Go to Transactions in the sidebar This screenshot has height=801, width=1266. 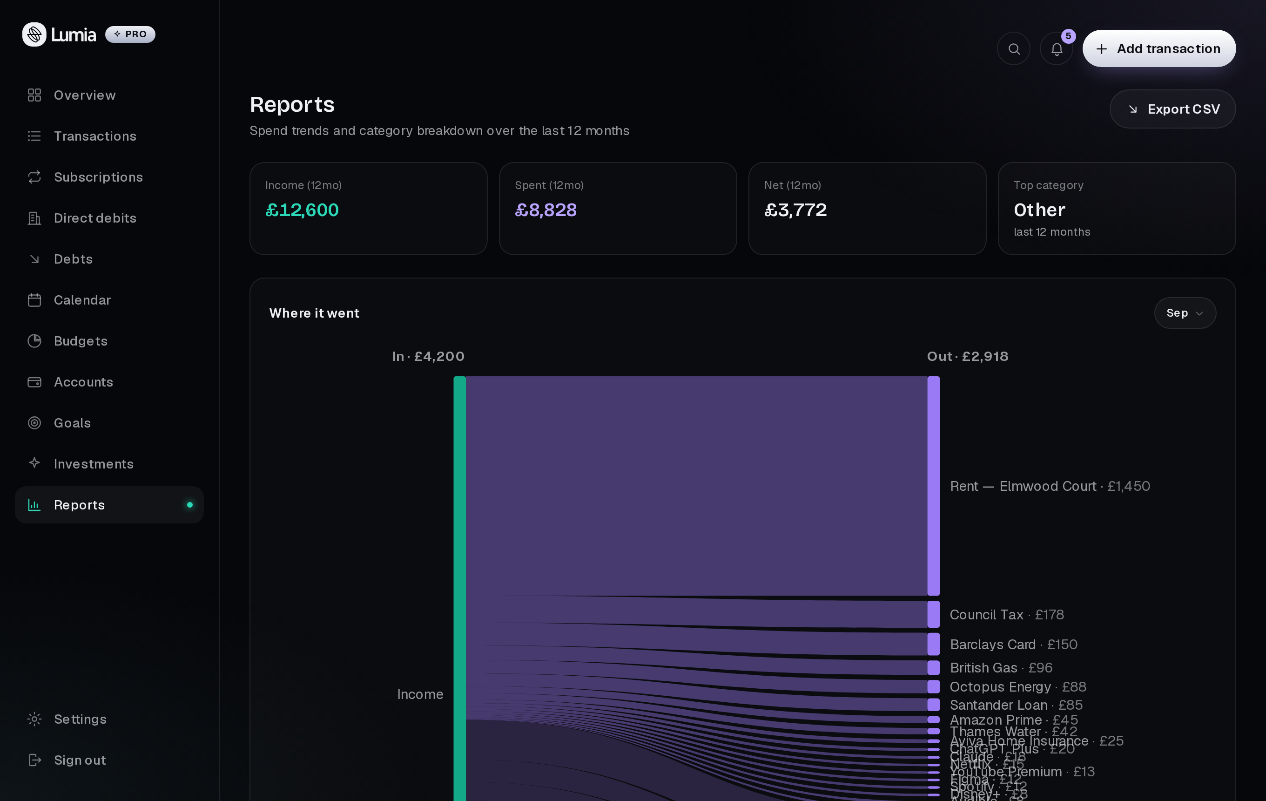pos(109,136)
